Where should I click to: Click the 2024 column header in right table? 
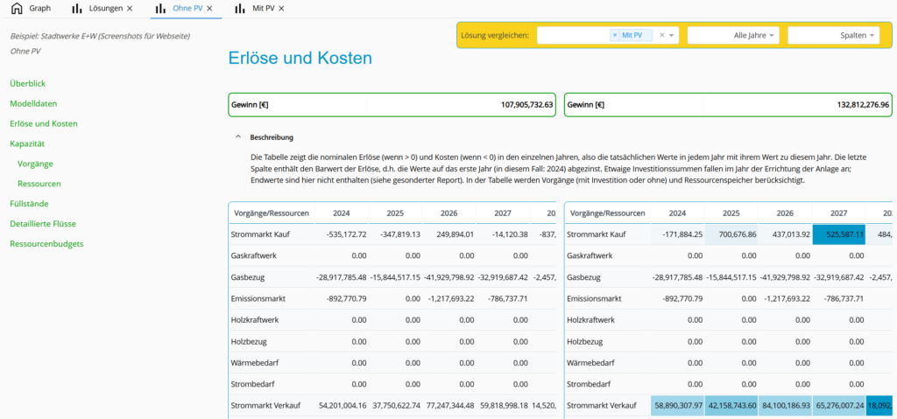click(677, 213)
